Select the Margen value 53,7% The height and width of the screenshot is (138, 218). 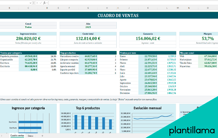coord(208,39)
